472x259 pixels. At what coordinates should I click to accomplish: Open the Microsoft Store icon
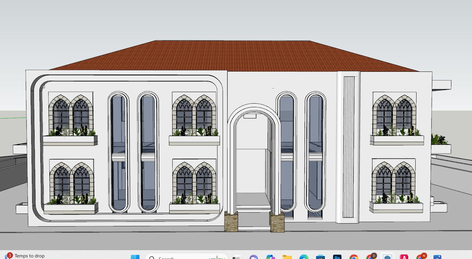(320, 257)
